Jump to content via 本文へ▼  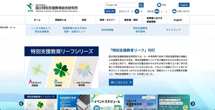110,11
